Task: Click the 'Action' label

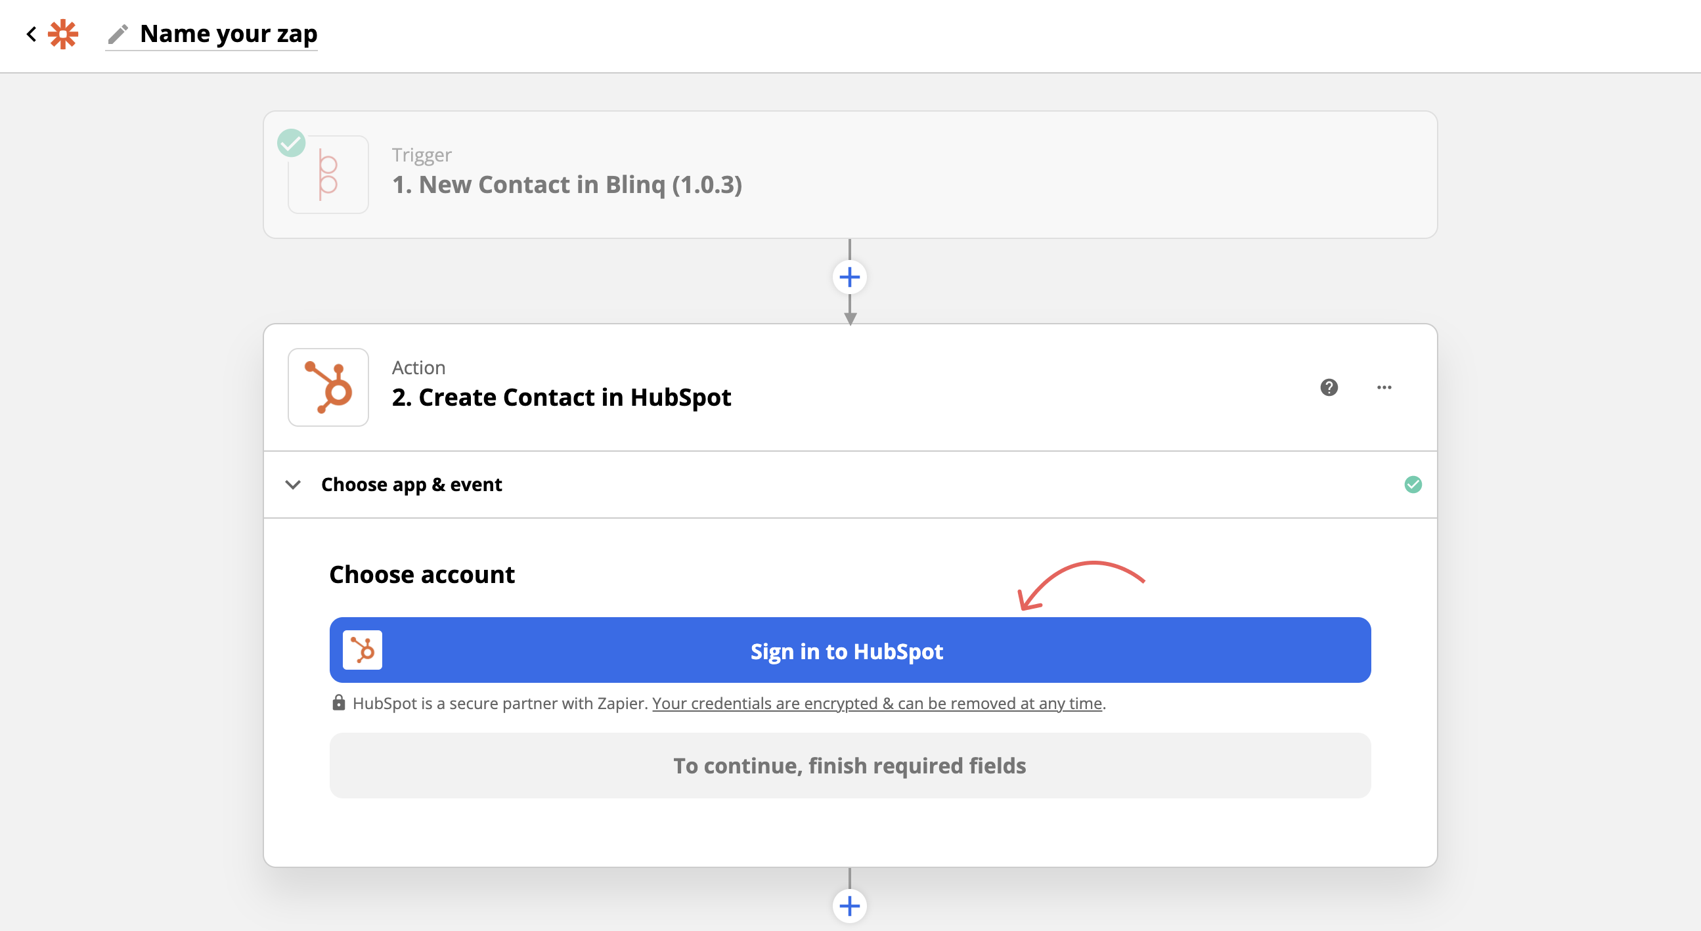Action: click(x=418, y=368)
